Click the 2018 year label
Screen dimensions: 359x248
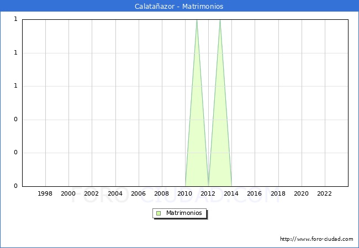[278, 194]
